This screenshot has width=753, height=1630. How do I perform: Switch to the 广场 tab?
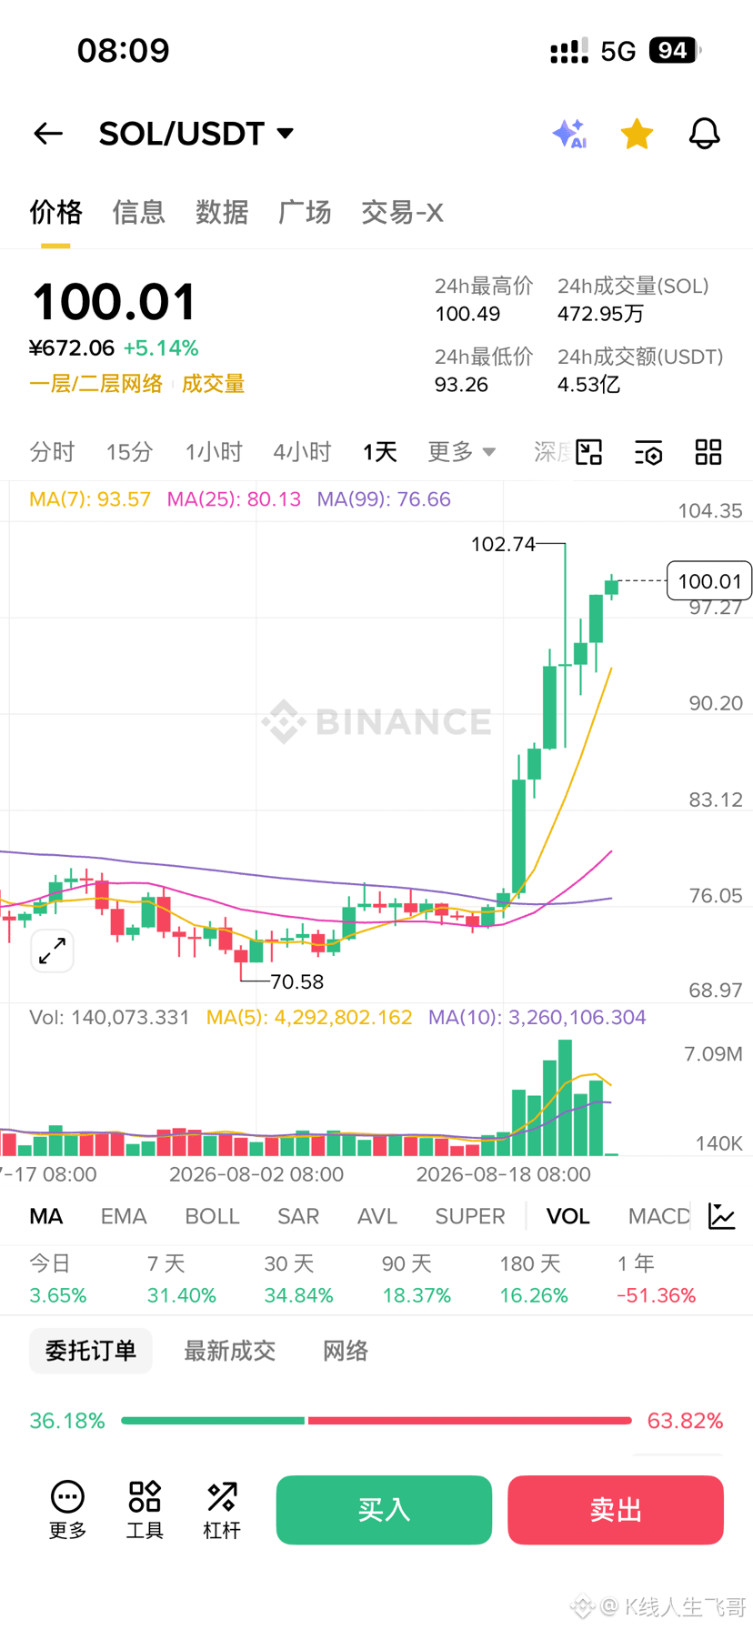pos(305,212)
